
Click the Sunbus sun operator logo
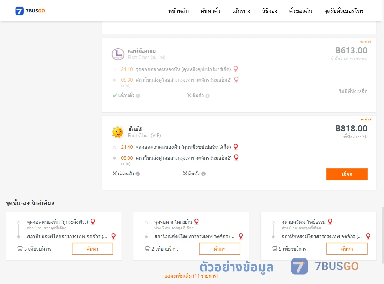pos(118,132)
